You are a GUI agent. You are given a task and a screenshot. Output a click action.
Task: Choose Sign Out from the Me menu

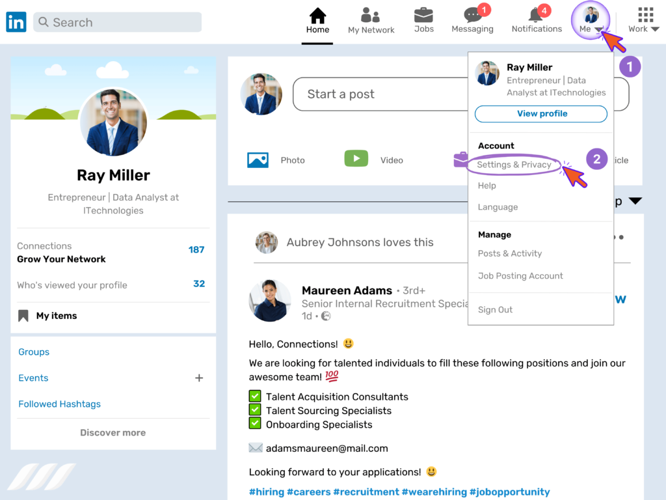(495, 309)
